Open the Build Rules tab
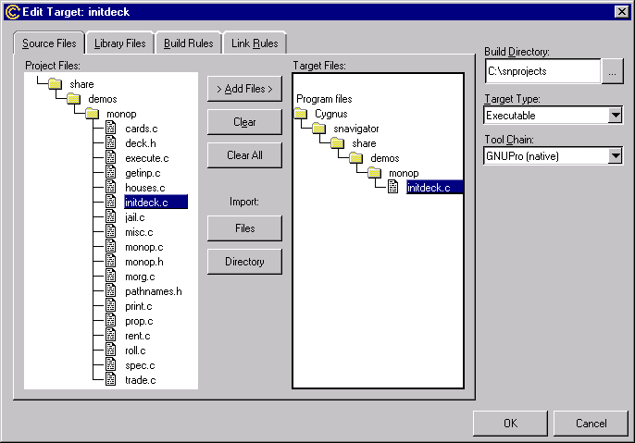The image size is (635, 443). [x=189, y=43]
